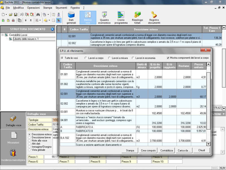Open the Dati generali section
This screenshot has height=170, width=226.
pos(71,18)
